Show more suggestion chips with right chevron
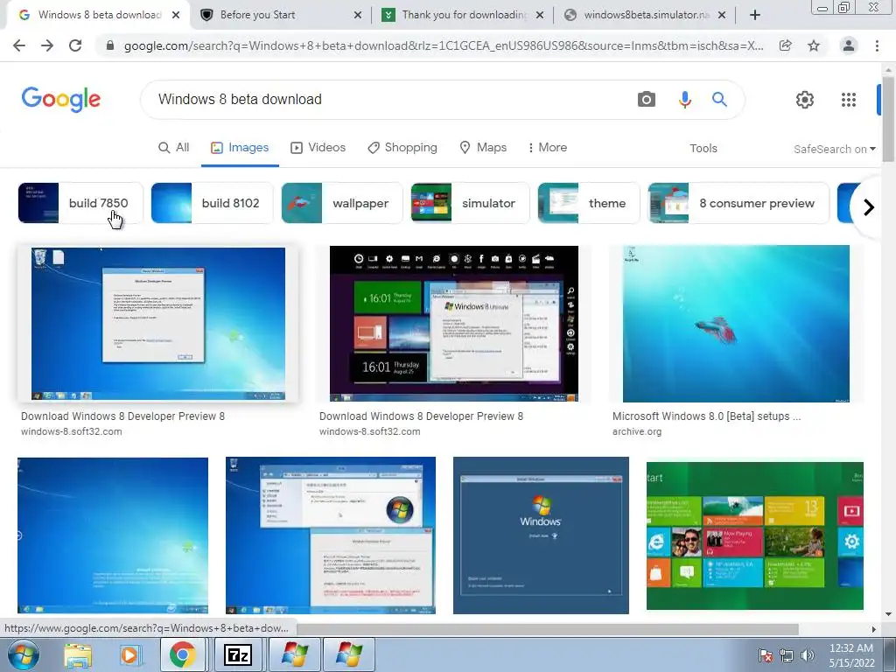896x672 pixels. 869,206
